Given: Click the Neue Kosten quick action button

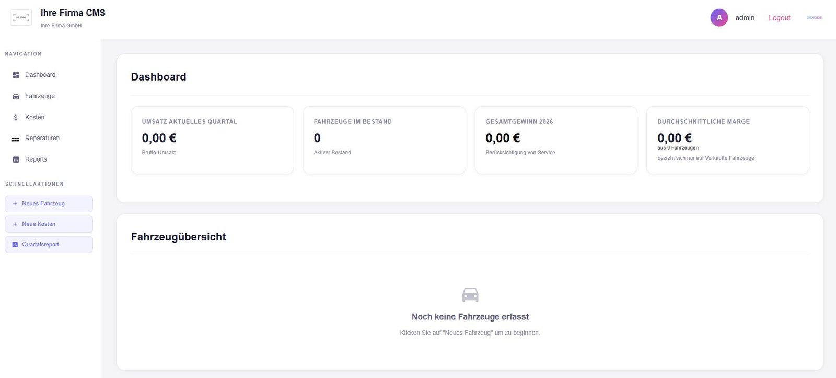Looking at the screenshot, I should [49, 224].
